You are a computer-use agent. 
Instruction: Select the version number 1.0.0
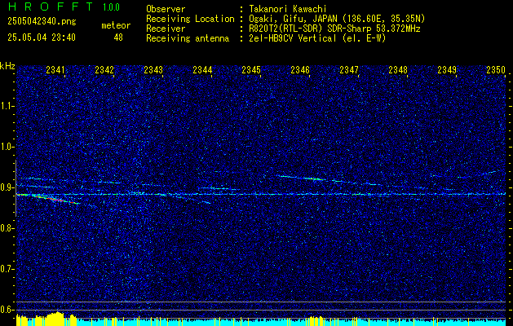pyautogui.click(x=111, y=7)
